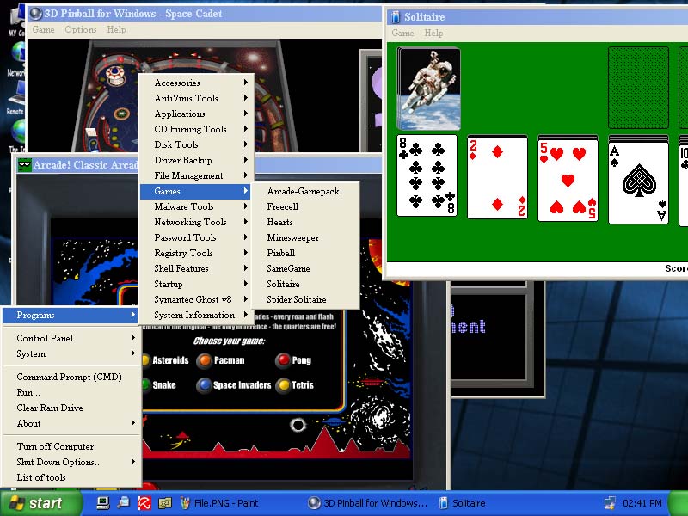Screen dimensions: 688x516
Task: Choose the blue Space Invaders button
Action: coord(204,385)
